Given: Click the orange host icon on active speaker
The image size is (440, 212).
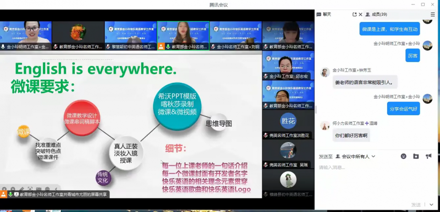Looking at the screenshot, I should pyautogui.click(x=161, y=47).
